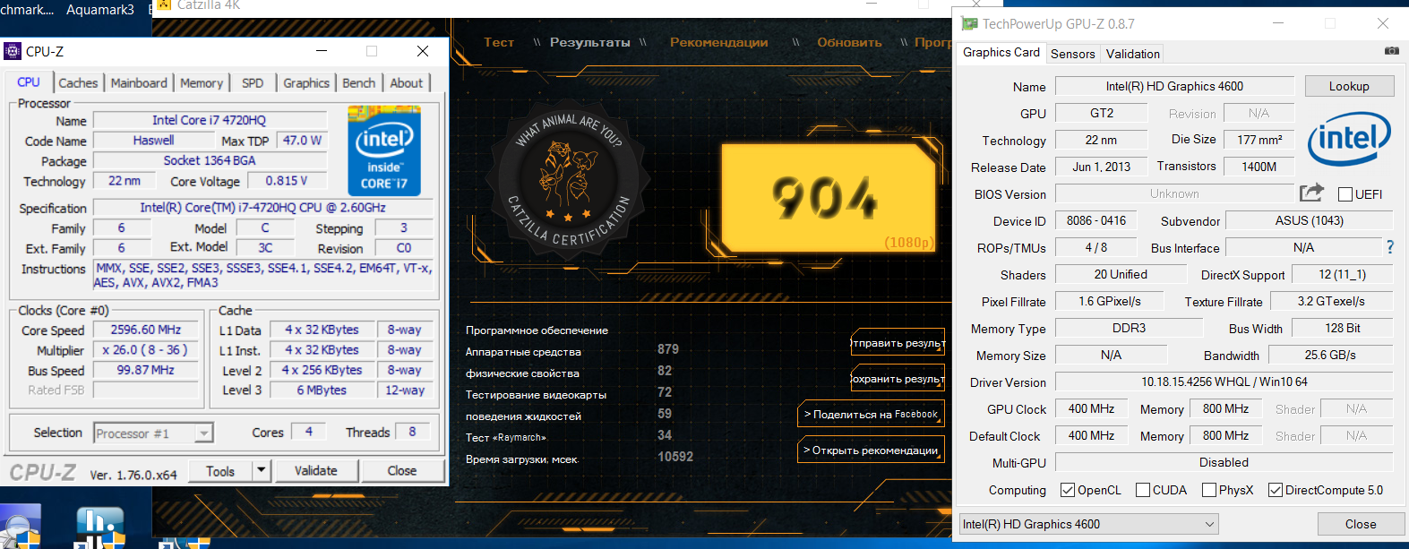Click the Subvendor value ASUS (1043)
The width and height of the screenshot is (1409, 549).
[x=1309, y=220]
